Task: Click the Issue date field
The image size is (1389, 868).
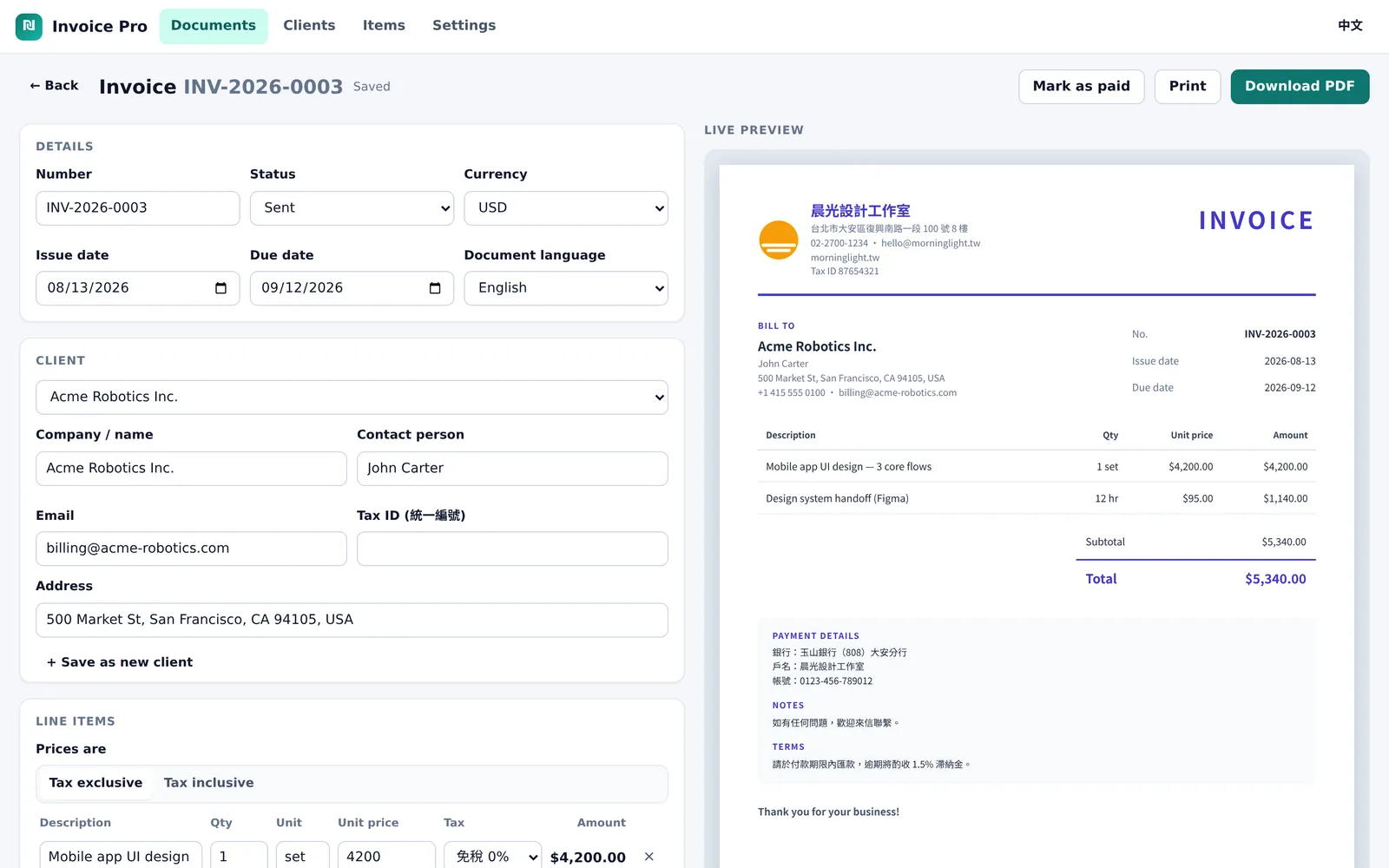Action: click(x=137, y=288)
